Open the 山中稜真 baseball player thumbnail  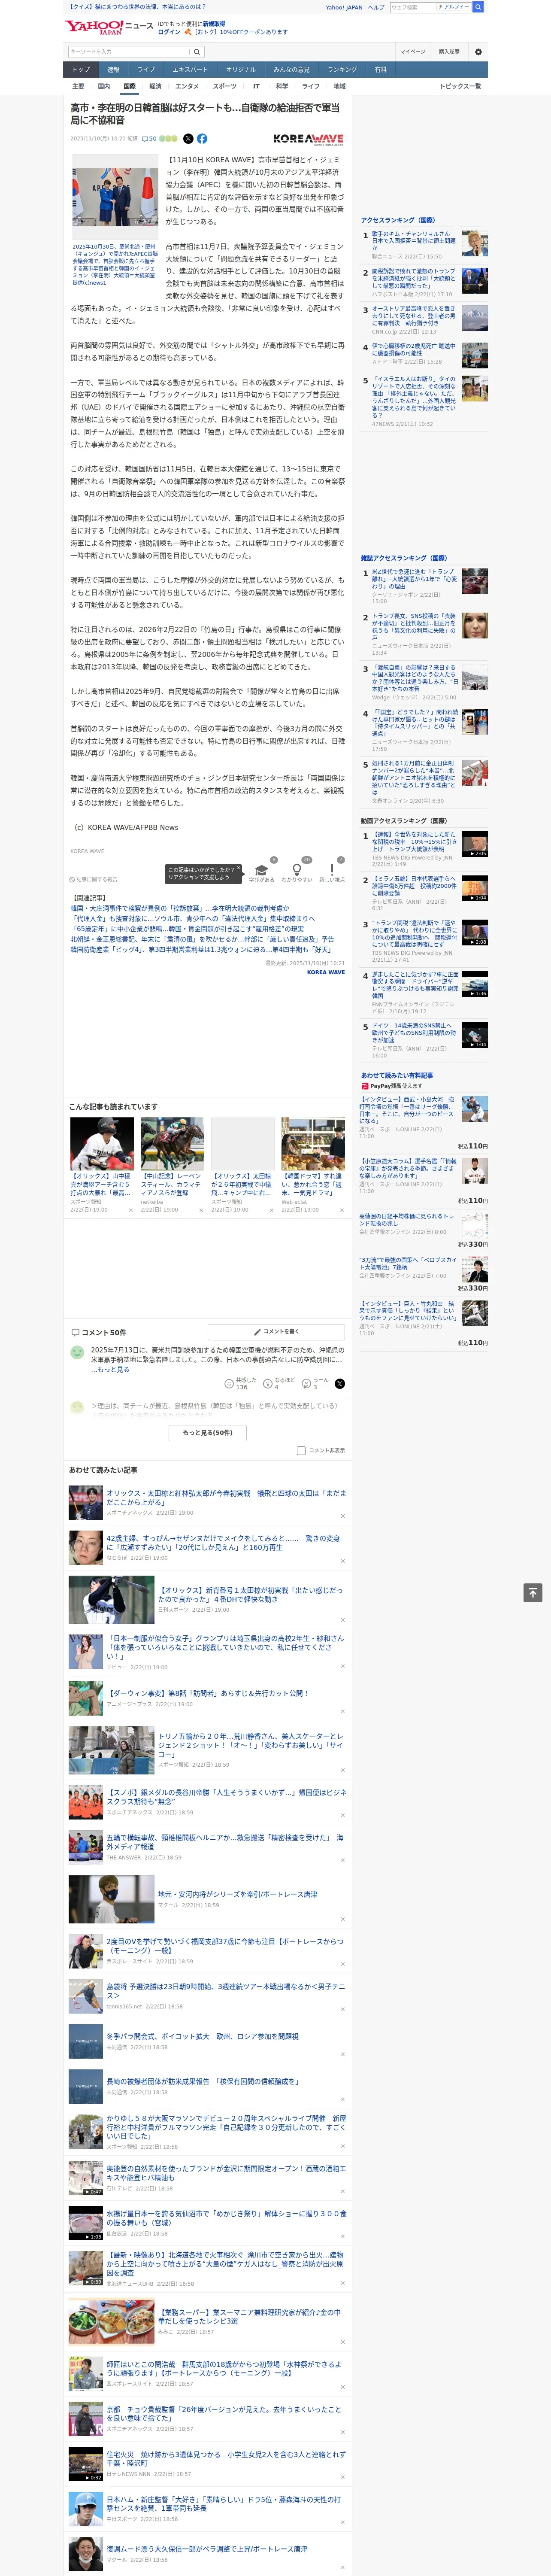pyautogui.click(x=102, y=1144)
